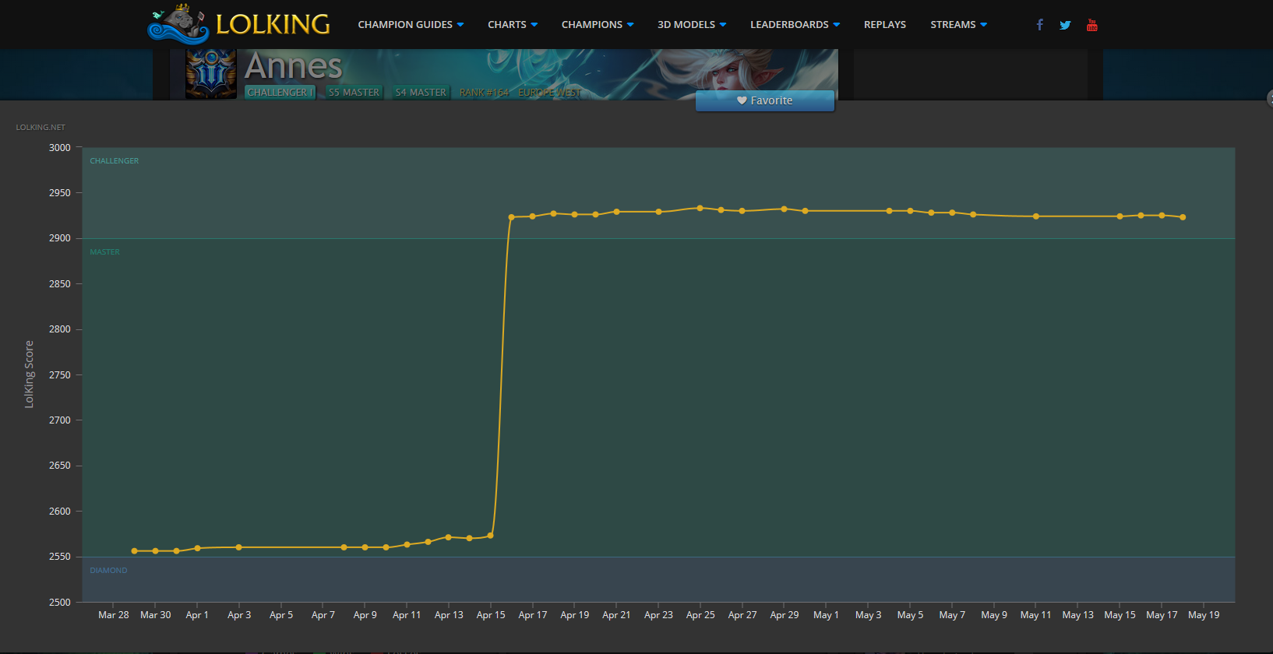Click the summoner name Annes
Screen dimensions: 1273x654
(x=294, y=66)
